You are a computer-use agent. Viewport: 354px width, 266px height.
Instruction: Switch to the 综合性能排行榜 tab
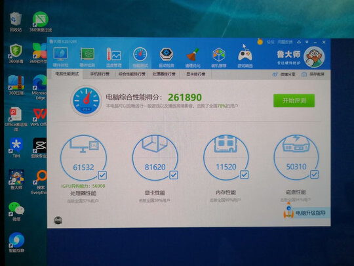(132, 74)
